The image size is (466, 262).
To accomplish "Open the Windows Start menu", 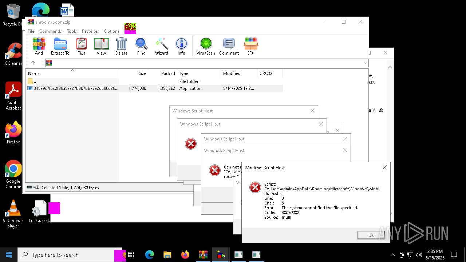I will coord(9,255).
